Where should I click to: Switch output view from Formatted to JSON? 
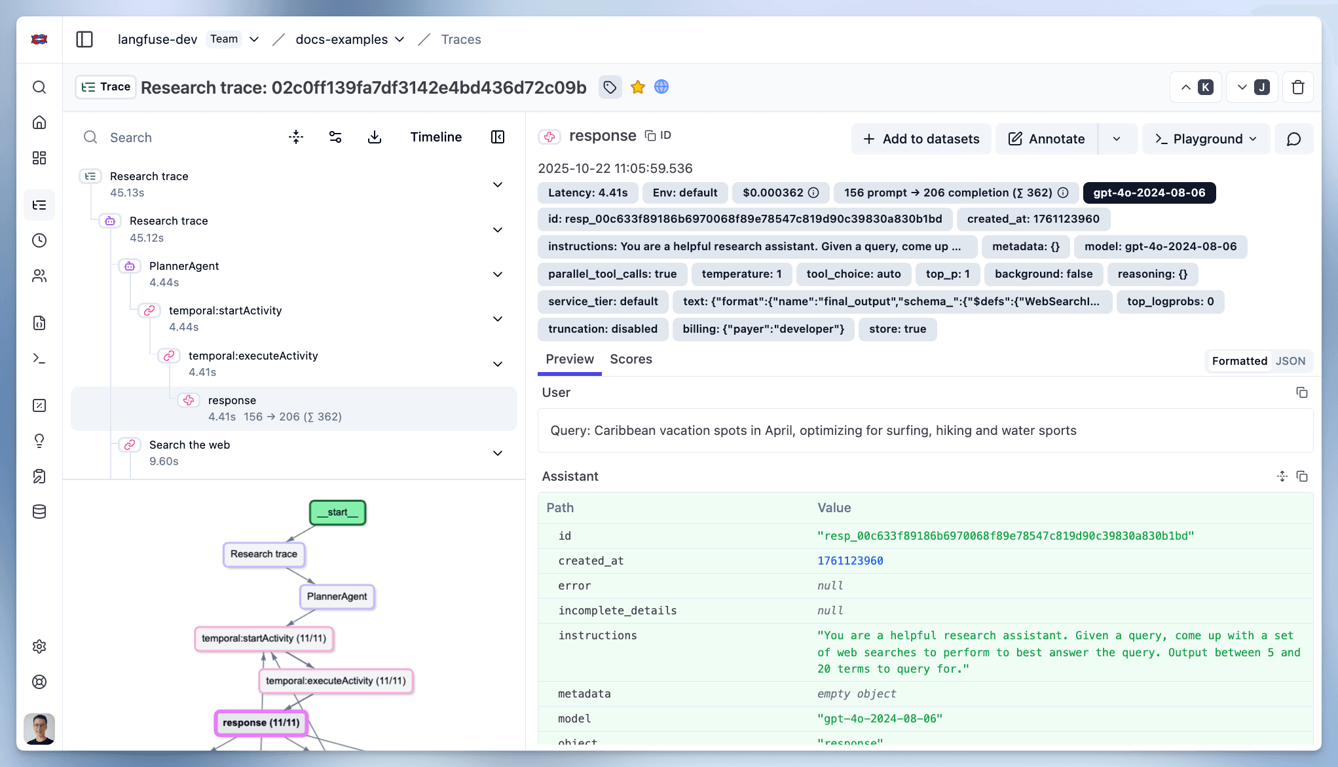tap(1290, 361)
